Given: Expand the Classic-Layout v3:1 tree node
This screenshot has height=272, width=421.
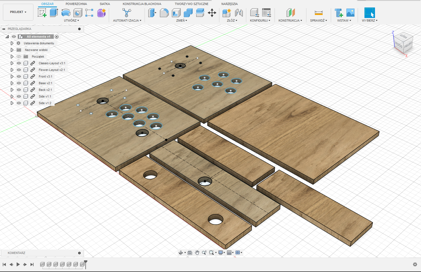Looking at the screenshot, I should pyautogui.click(x=12, y=63).
